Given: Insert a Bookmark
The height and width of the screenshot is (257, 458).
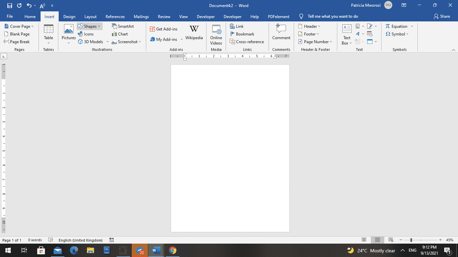Looking at the screenshot, I should (x=242, y=34).
